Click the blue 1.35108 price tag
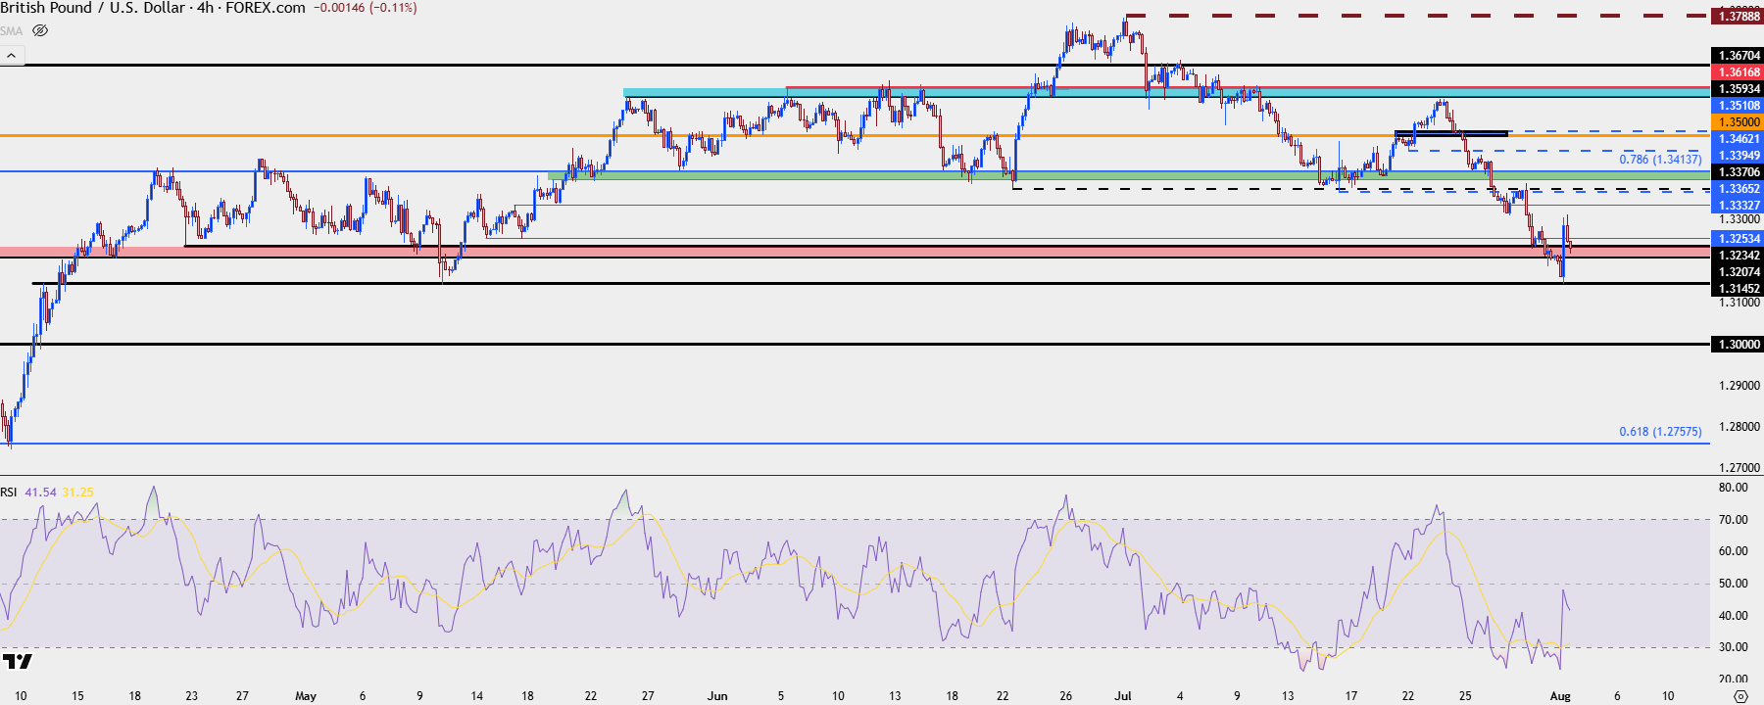The height and width of the screenshot is (705, 1764). point(1737,106)
